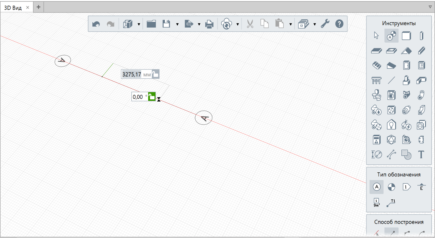Screen dimensions: 435x238
Task: Select the round duct tool
Action: pos(406,110)
